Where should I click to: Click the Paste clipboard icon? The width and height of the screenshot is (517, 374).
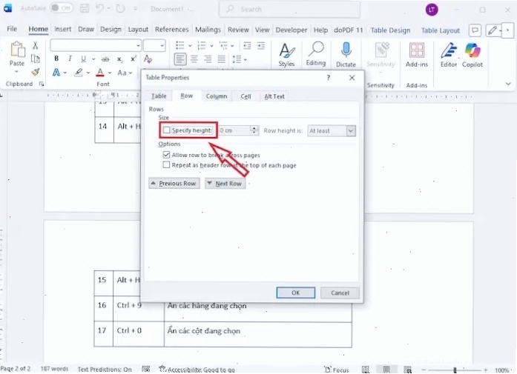(x=17, y=50)
